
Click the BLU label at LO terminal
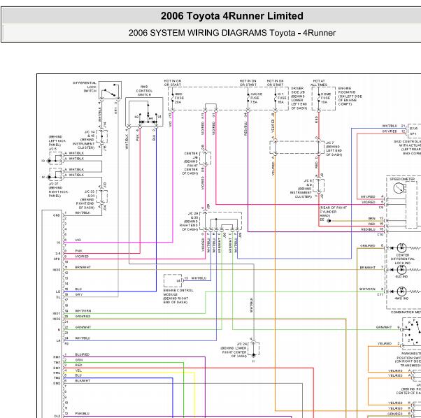pos(78,289)
